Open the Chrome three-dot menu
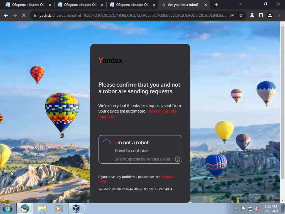 coord(279,16)
